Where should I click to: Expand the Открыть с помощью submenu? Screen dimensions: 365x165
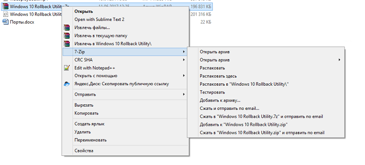tap(125, 76)
